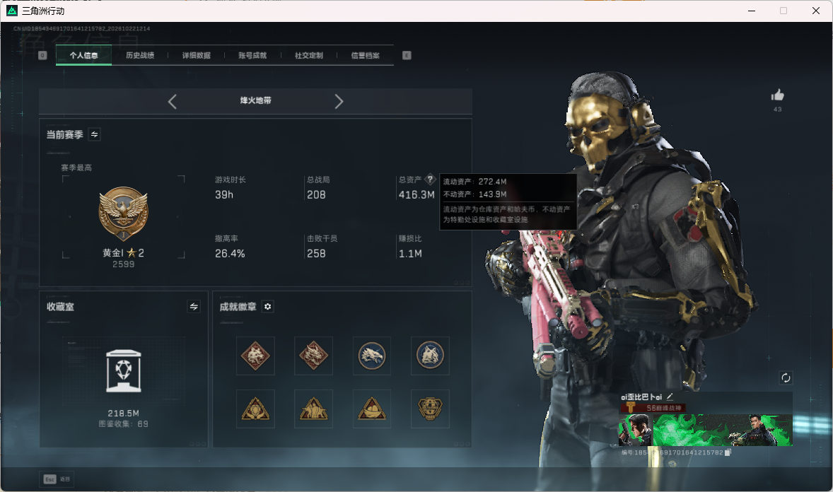
Task: Click the rotate character model icon
Action: pos(786,377)
